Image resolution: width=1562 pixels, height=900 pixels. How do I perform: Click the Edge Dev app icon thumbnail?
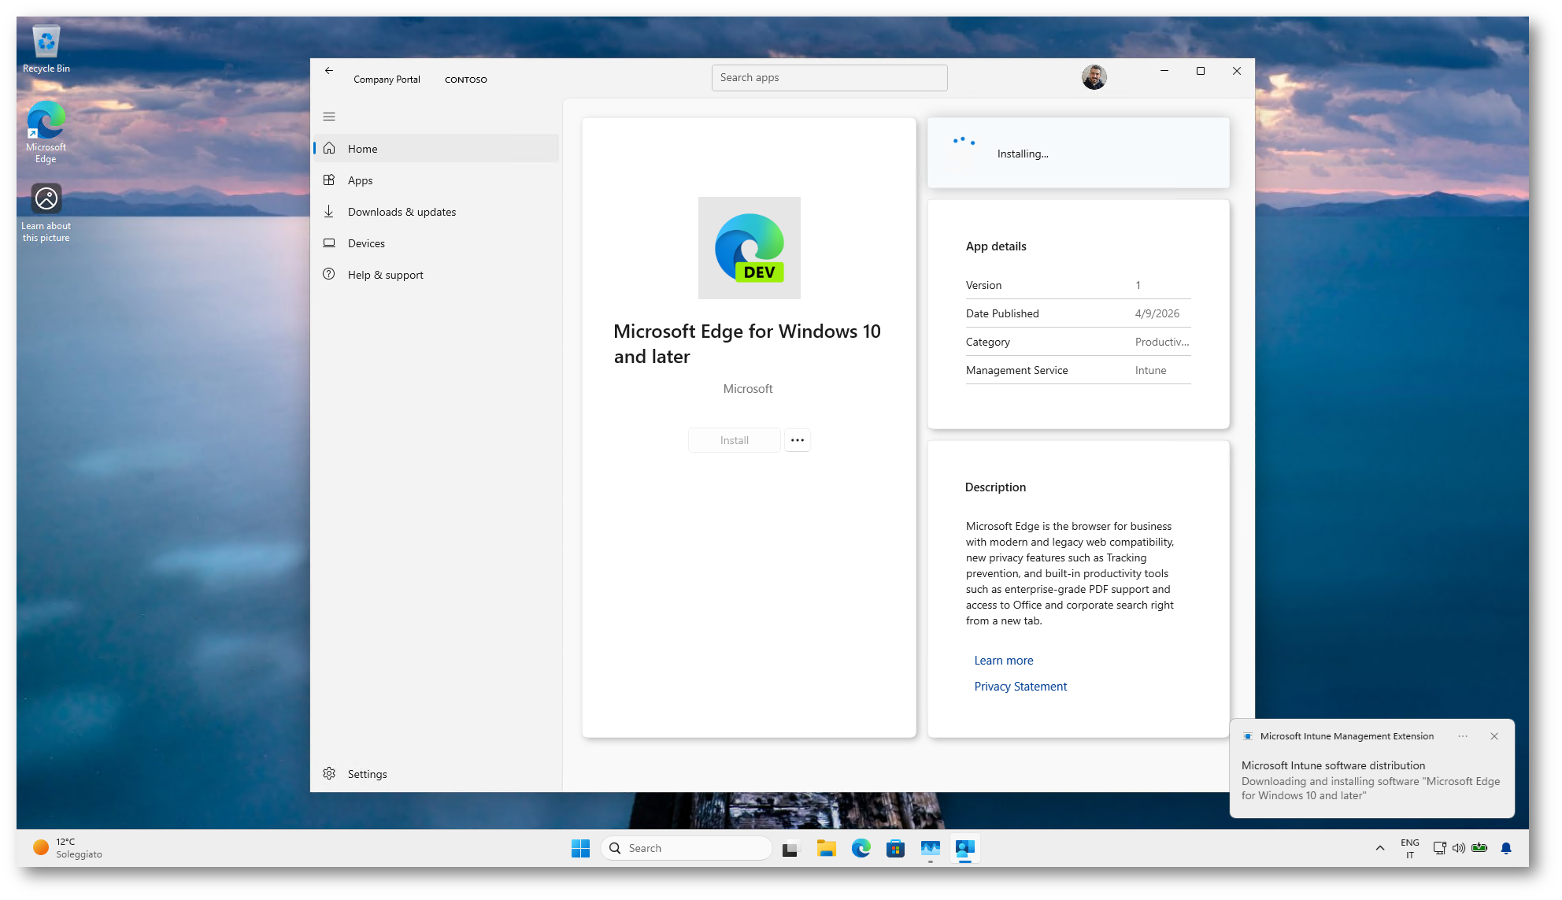[749, 248]
